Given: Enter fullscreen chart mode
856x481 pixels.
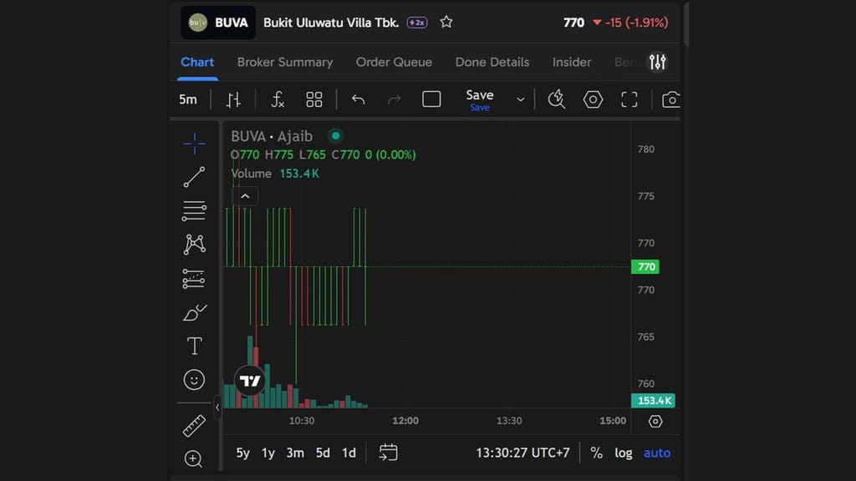Looking at the screenshot, I should tap(629, 99).
